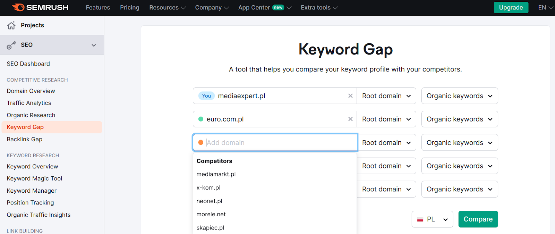Click the Compare button

pyautogui.click(x=478, y=219)
